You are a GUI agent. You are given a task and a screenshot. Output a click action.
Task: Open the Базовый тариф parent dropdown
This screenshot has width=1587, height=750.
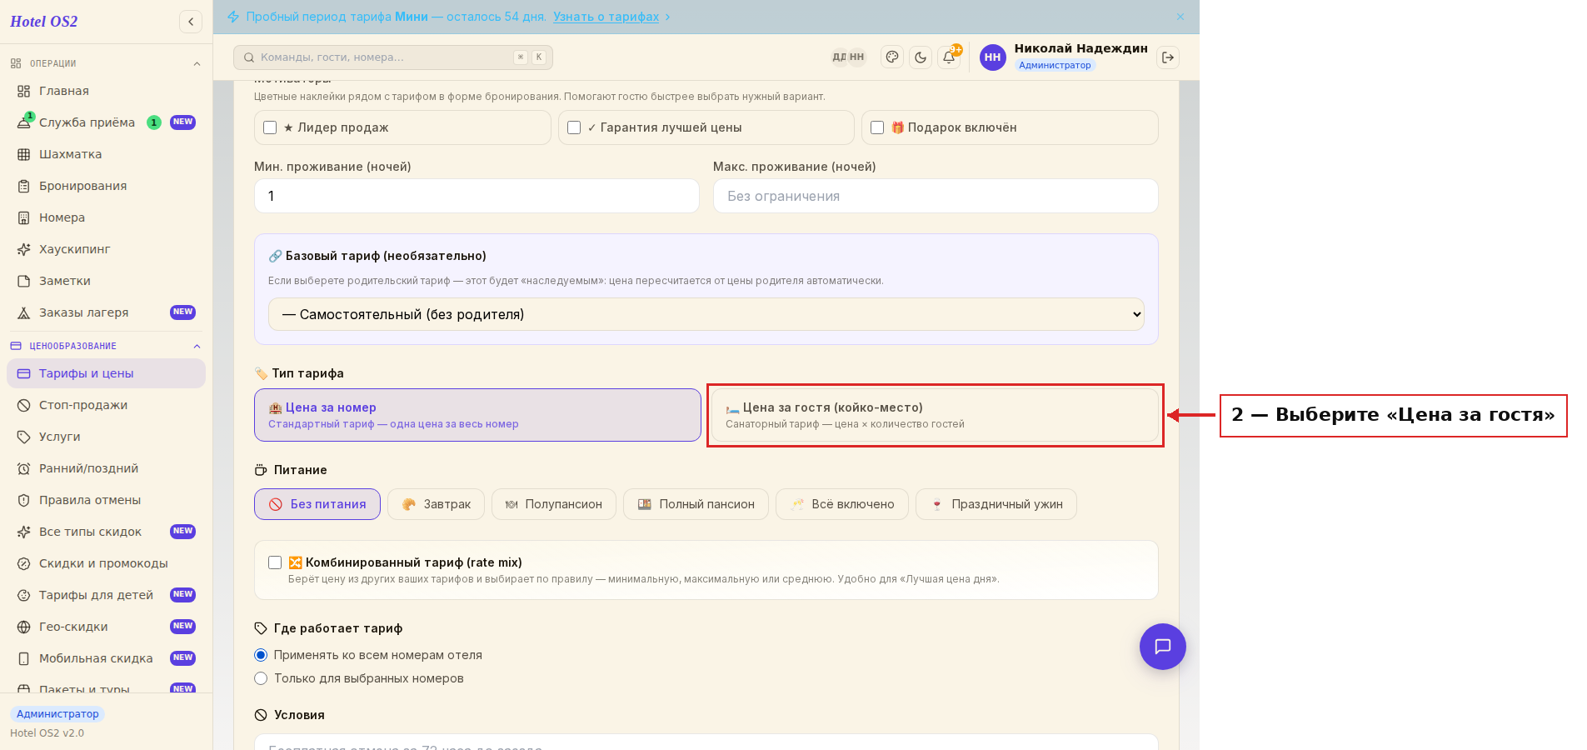coord(706,314)
